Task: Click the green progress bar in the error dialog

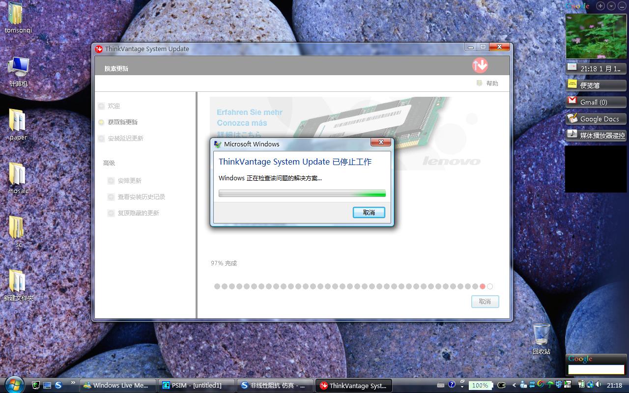Action: (x=302, y=194)
